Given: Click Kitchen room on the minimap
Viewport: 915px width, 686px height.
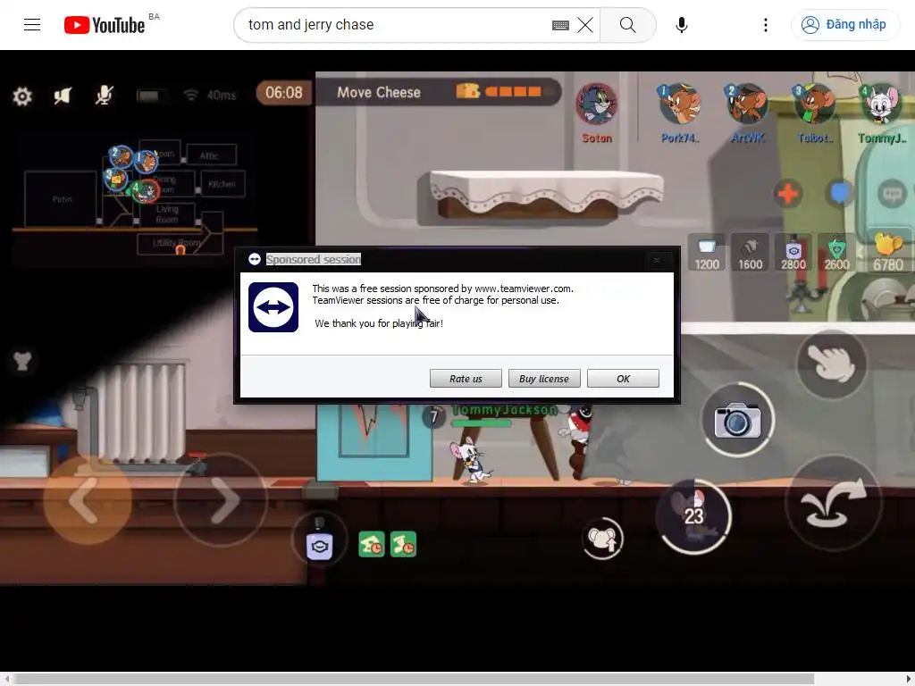Looking at the screenshot, I should [x=222, y=184].
